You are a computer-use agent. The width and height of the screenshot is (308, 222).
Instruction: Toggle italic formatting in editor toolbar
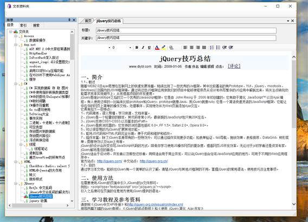[143, 48]
